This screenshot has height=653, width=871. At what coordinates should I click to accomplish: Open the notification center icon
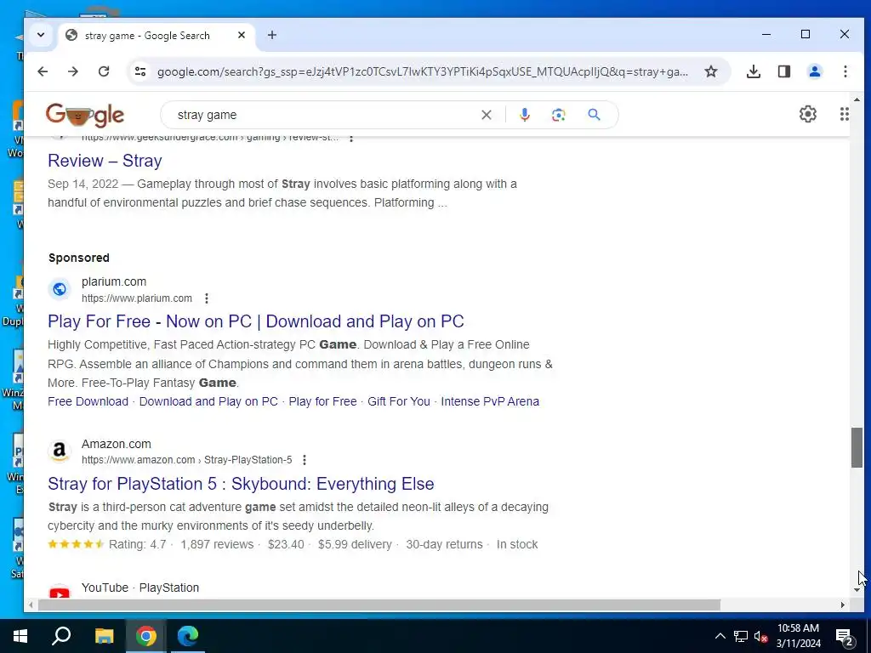tap(845, 638)
